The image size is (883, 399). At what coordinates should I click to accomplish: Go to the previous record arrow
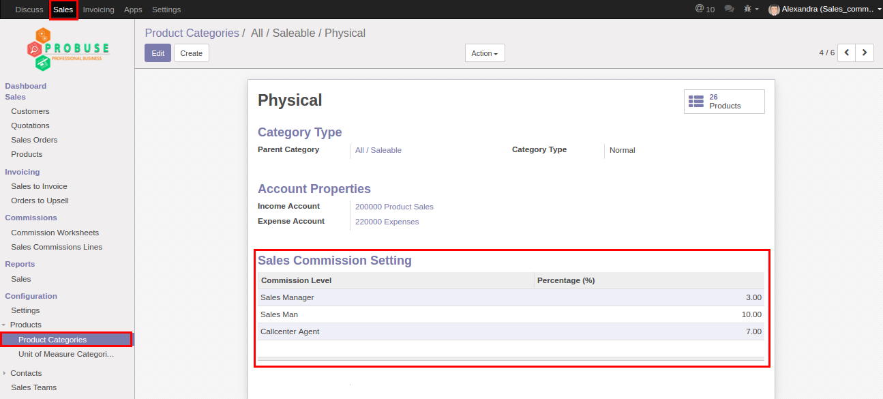tap(846, 53)
